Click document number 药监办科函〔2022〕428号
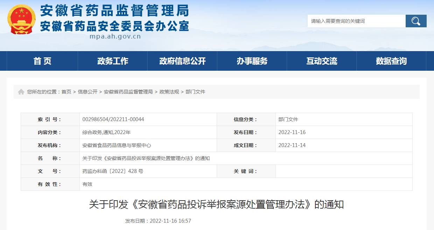 [113, 171]
